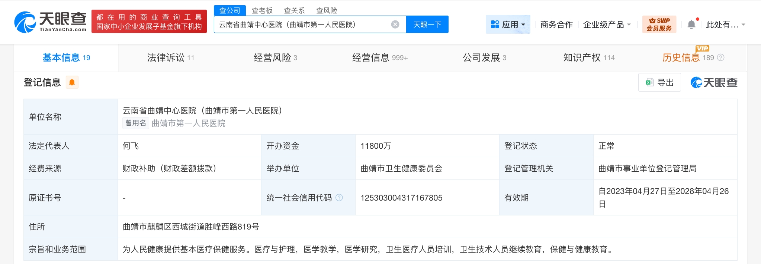Screen dimensions: 761x264
Task: Click the 导出 export button
Action: point(659,82)
